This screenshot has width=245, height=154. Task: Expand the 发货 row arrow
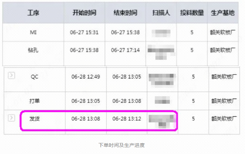(11, 118)
